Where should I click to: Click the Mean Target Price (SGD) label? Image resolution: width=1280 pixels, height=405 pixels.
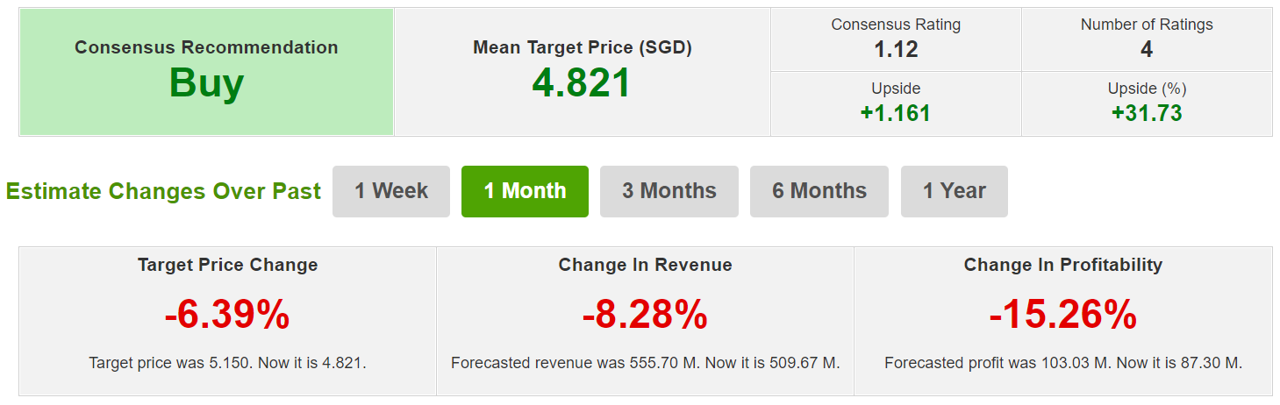pyautogui.click(x=583, y=47)
